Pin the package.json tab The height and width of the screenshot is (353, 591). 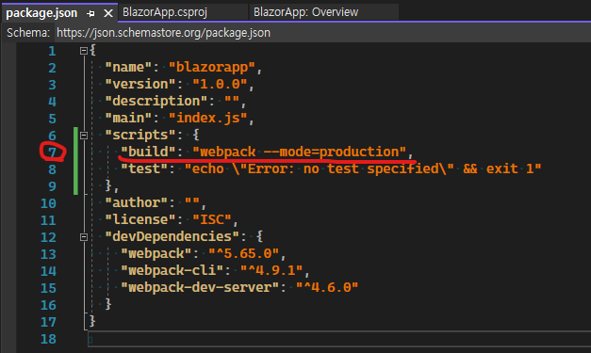(90, 13)
